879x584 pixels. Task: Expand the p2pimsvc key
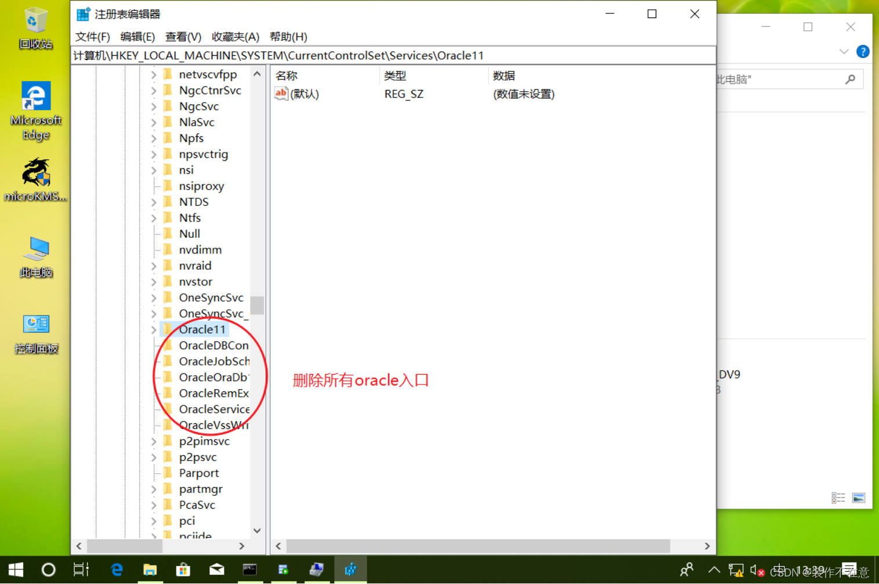point(154,441)
